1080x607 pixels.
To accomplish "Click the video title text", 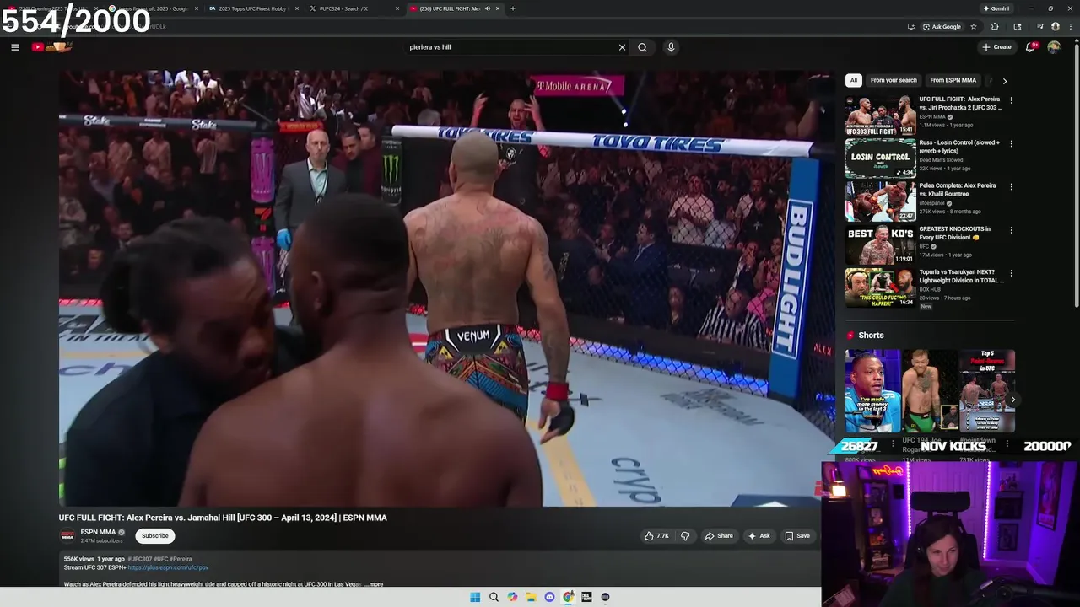I will coord(223,518).
